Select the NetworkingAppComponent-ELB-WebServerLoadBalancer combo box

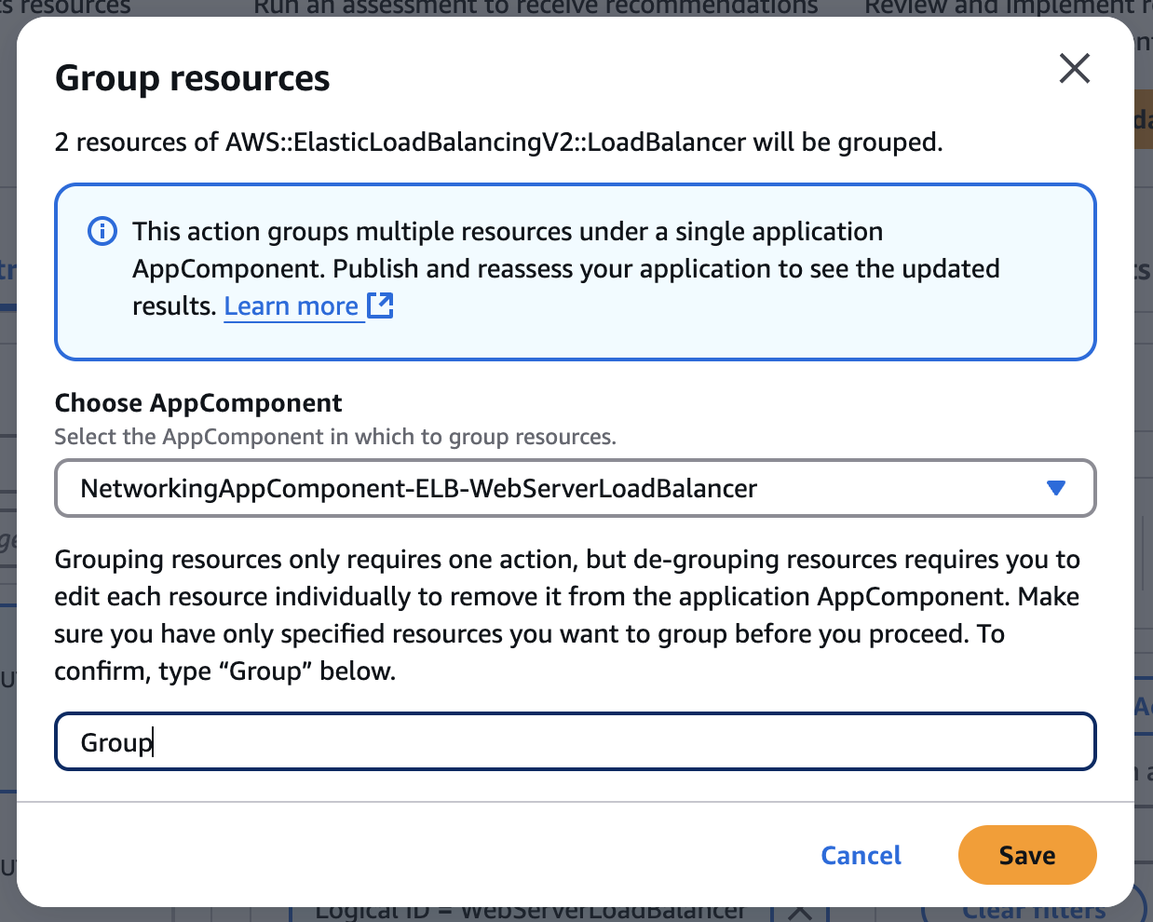tap(575, 487)
